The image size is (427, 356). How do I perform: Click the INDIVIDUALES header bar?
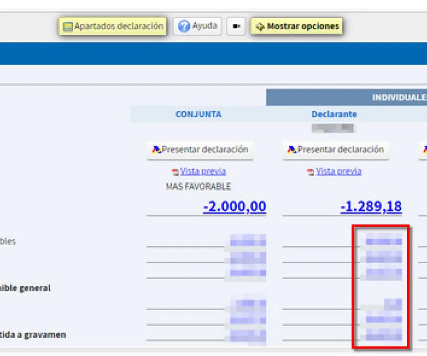coord(399,97)
